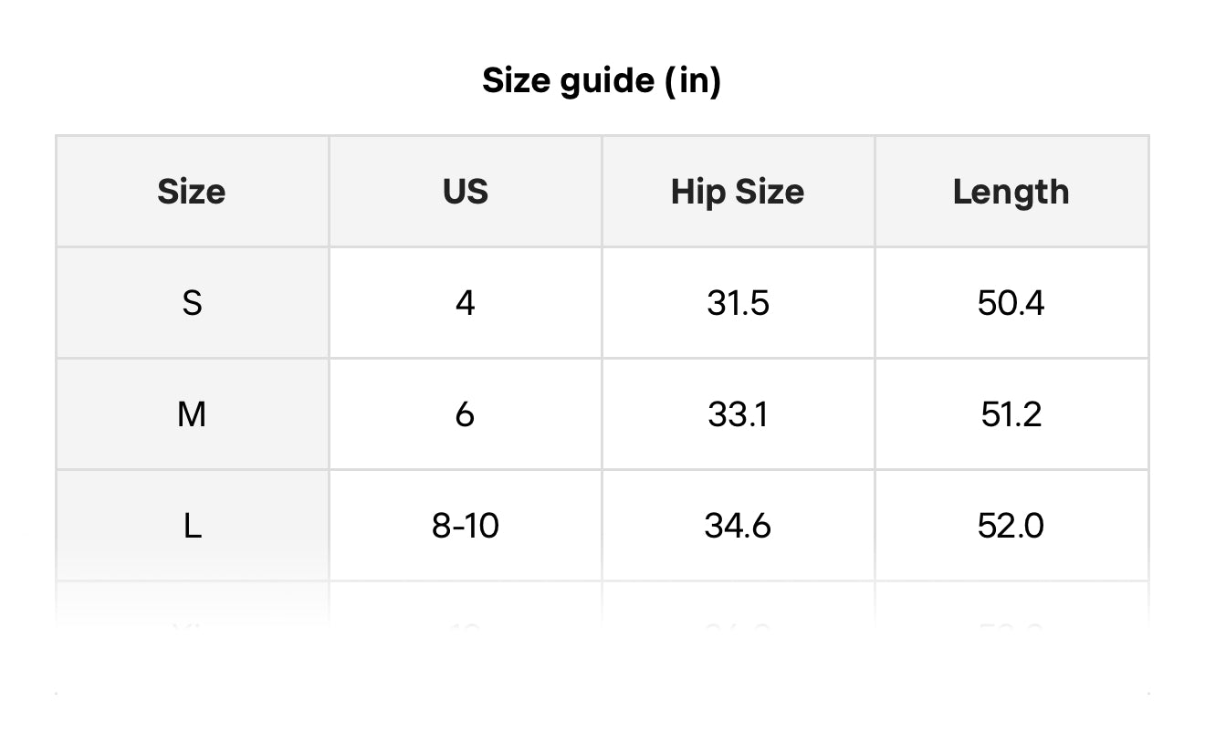1205x732 pixels.
Task: Click US size 6 cell
Action: tap(466, 414)
